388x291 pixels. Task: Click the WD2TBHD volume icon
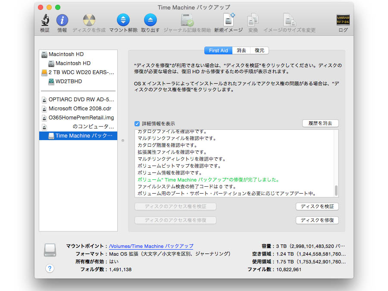[x=51, y=81]
